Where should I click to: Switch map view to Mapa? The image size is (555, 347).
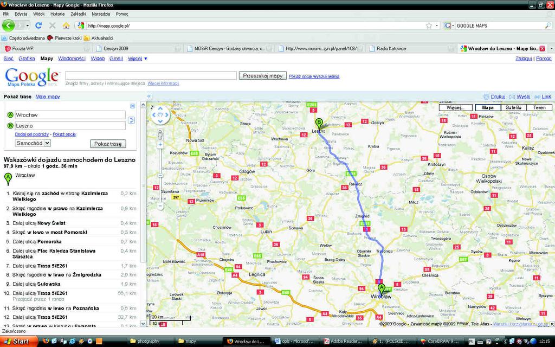tap(488, 107)
